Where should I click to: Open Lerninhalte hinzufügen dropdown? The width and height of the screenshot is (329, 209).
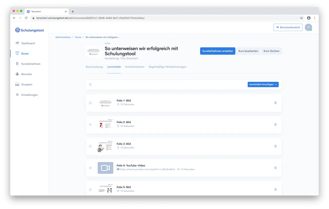(x=263, y=84)
